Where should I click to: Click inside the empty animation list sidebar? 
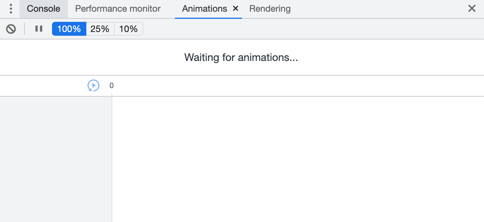coord(56,158)
